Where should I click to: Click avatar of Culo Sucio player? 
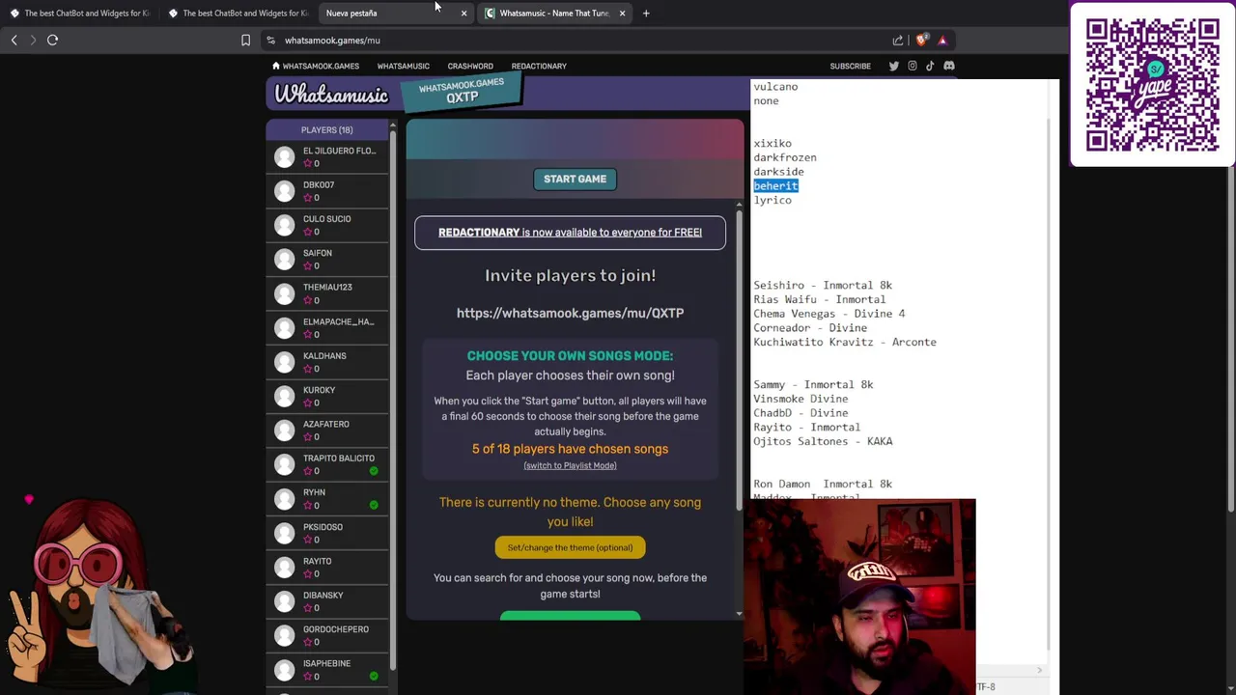tap(284, 225)
